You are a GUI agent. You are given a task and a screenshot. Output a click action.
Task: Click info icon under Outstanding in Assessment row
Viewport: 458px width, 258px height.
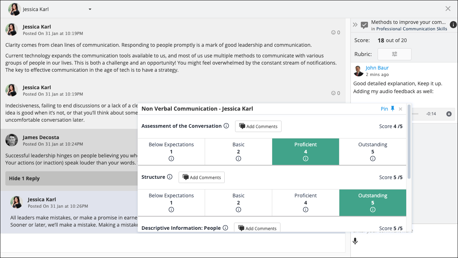pyautogui.click(x=373, y=159)
